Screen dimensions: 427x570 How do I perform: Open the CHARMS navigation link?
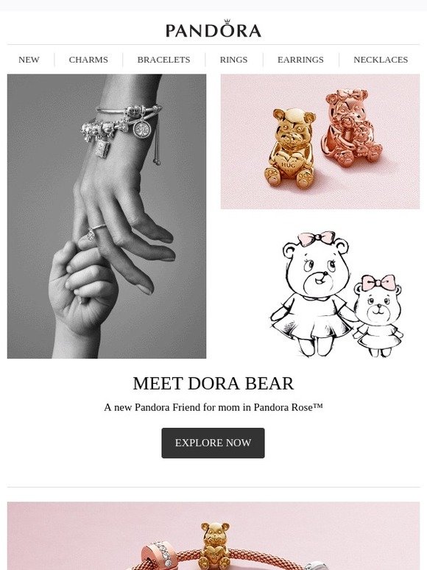pos(88,60)
